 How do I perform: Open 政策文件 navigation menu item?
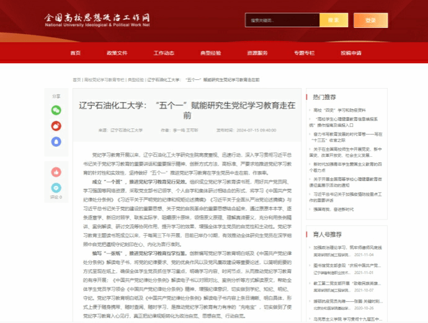pyautogui.click(x=117, y=53)
